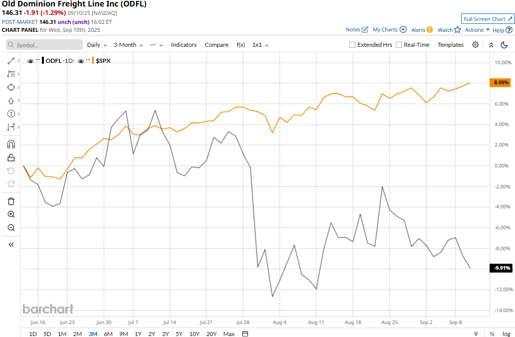Open the Help link

click(x=502, y=30)
